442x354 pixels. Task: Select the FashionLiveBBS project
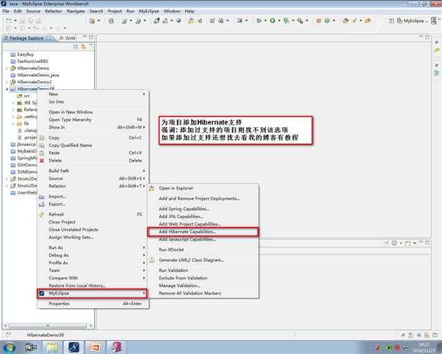coord(32,62)
